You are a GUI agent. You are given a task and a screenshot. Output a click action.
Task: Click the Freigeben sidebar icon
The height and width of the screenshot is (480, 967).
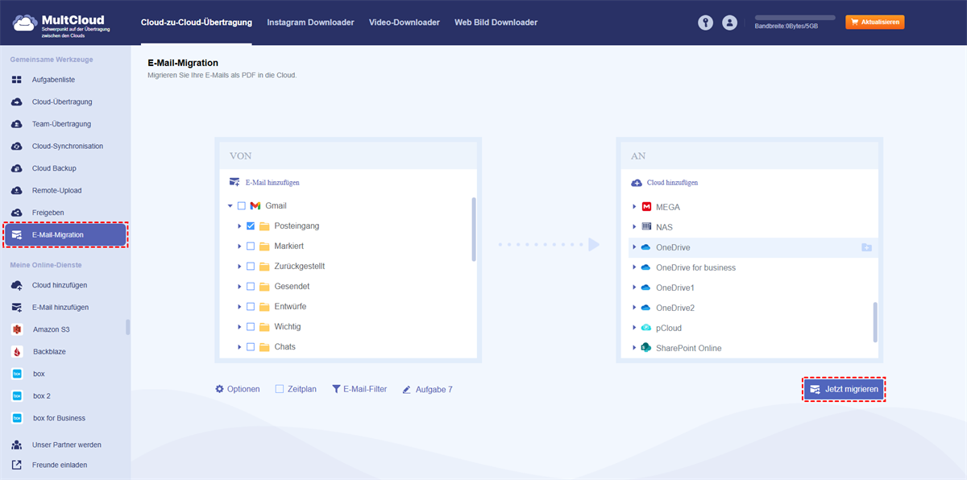click(x=17, y=213)
